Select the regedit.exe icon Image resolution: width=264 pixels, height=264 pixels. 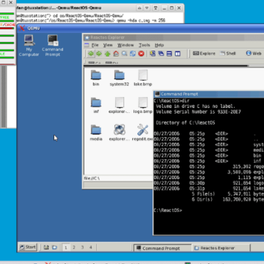[143, 133]
